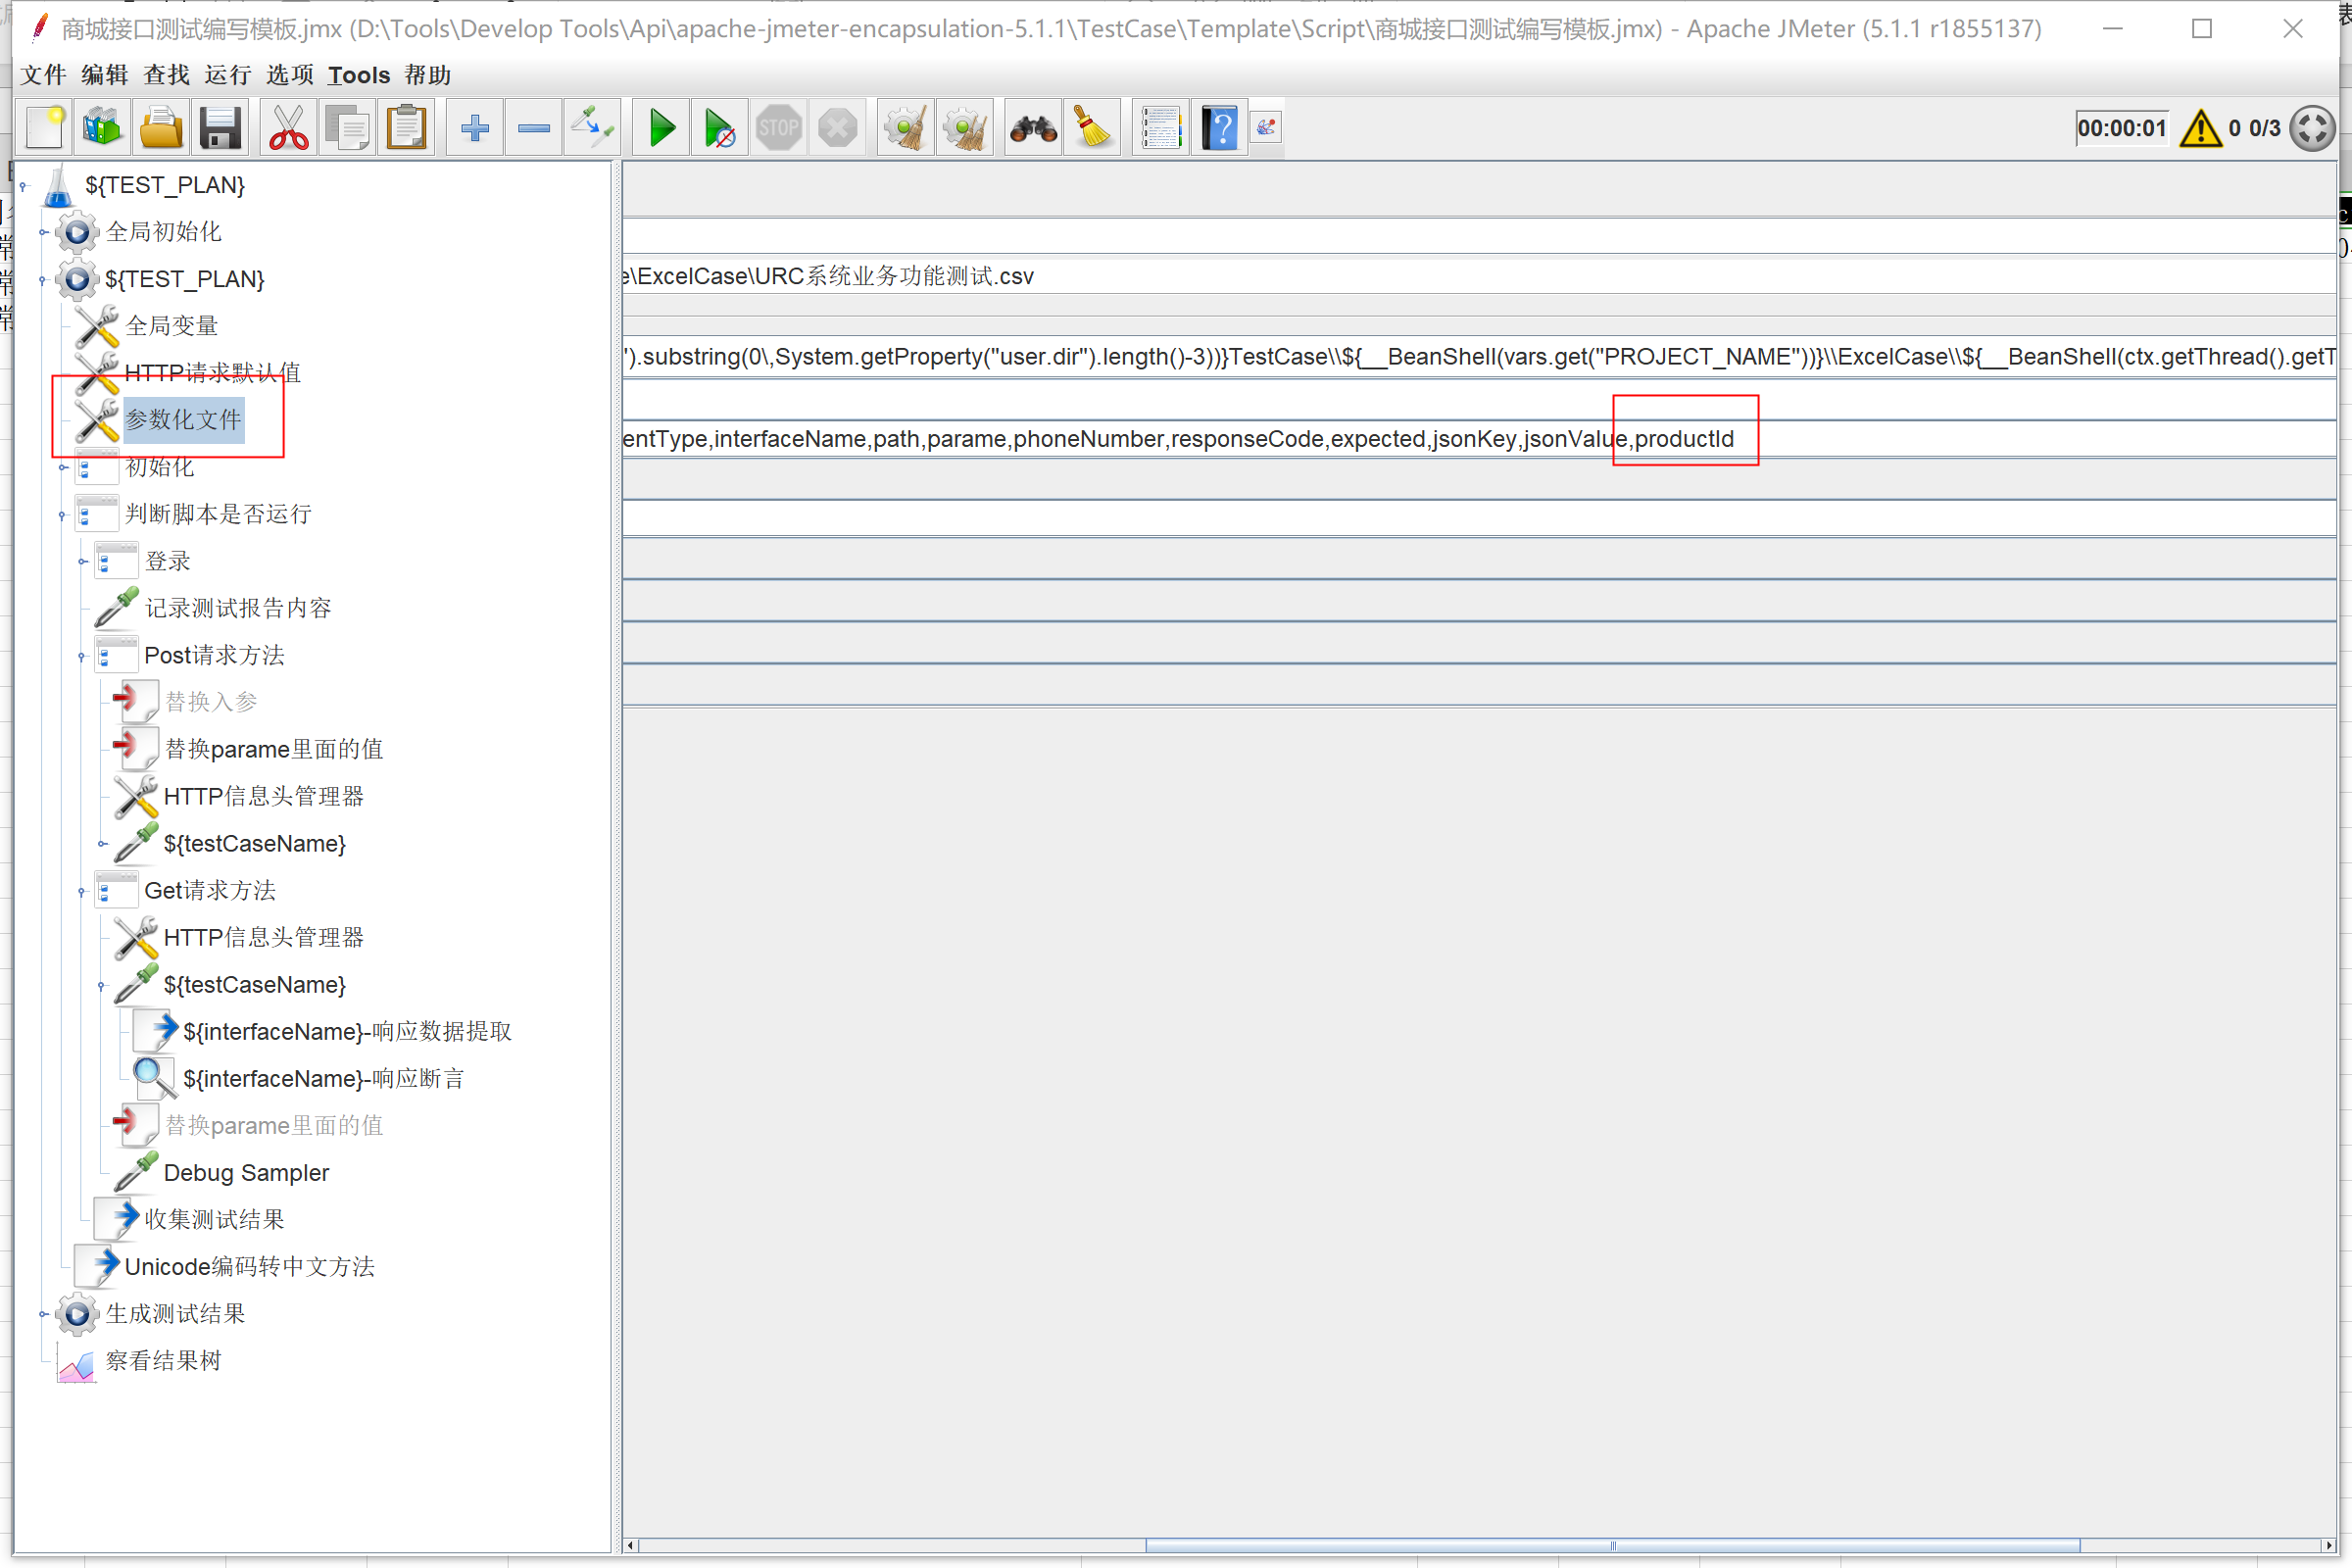The width and height of the screenshot is (2352, 1568).
Task: Open the Function Helper list icon
Action: pos(1161,128)
